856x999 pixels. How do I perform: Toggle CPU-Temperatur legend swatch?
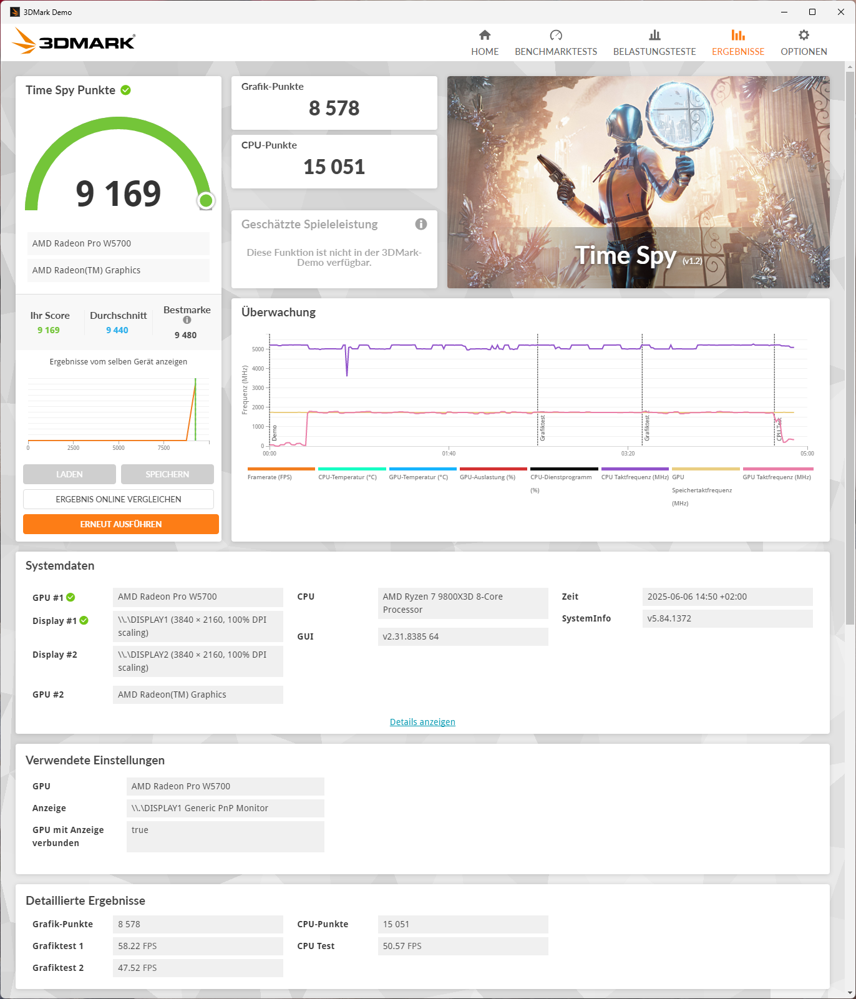[352, 469]
